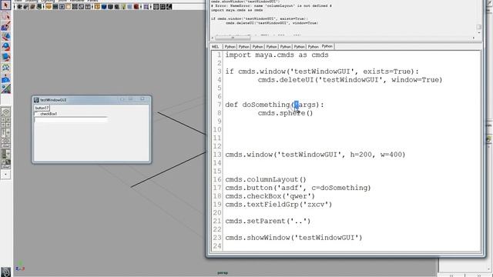Viewport: 493px width, 277px height.
Task: Click 'cmds.columnLayout()' on line 16
Action: click(x=266, y=179)
